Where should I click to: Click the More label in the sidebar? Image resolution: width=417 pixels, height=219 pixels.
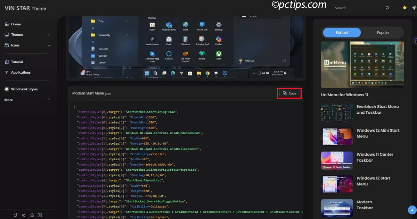coord(9,100)
